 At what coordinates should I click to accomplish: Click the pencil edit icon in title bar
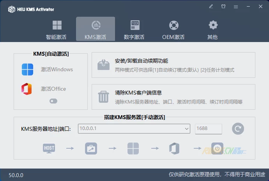click(x=211, y=7)
